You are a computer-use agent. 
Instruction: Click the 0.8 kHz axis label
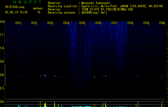coord(2,75)
